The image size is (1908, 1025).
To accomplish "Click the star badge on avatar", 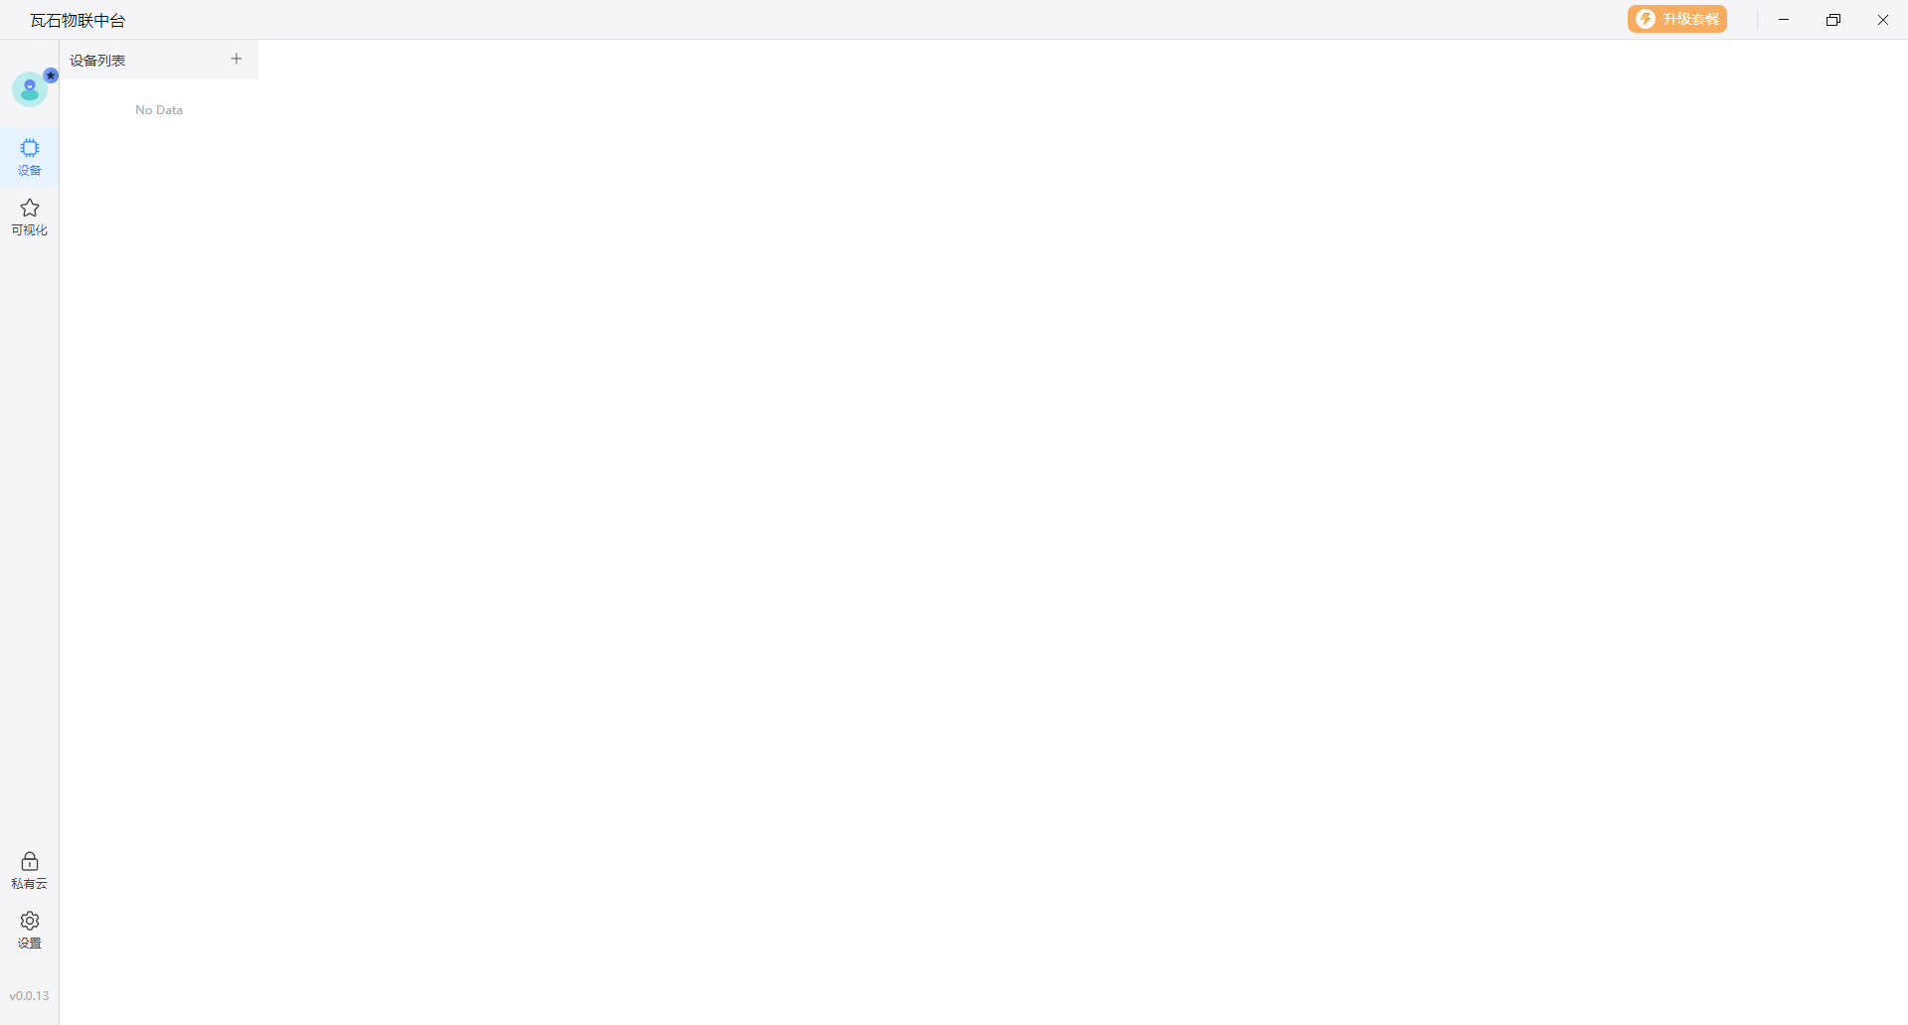I will 51,75.
